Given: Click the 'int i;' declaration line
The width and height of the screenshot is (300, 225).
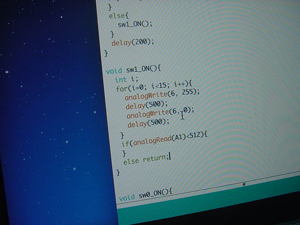Looking at the screenshot, I should pos(126,79).
